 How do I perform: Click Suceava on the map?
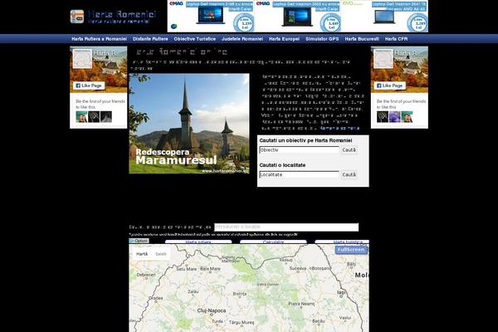298,268
